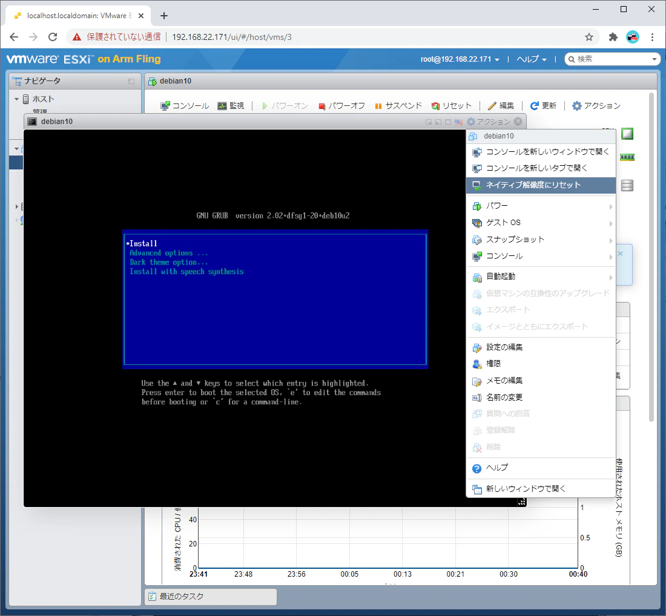Bookmark this page with star icon

(589, 37)
